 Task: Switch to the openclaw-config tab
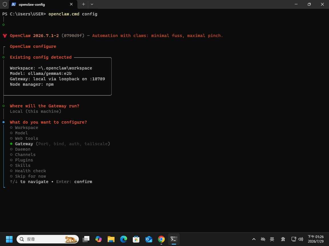(43, 4)
